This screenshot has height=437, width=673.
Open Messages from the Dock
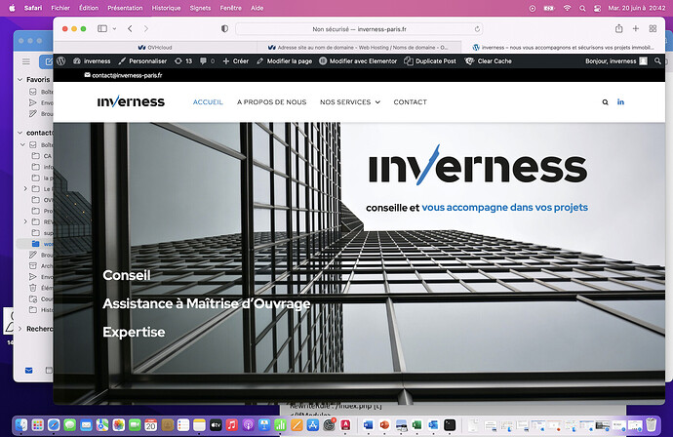click(70, 425)
